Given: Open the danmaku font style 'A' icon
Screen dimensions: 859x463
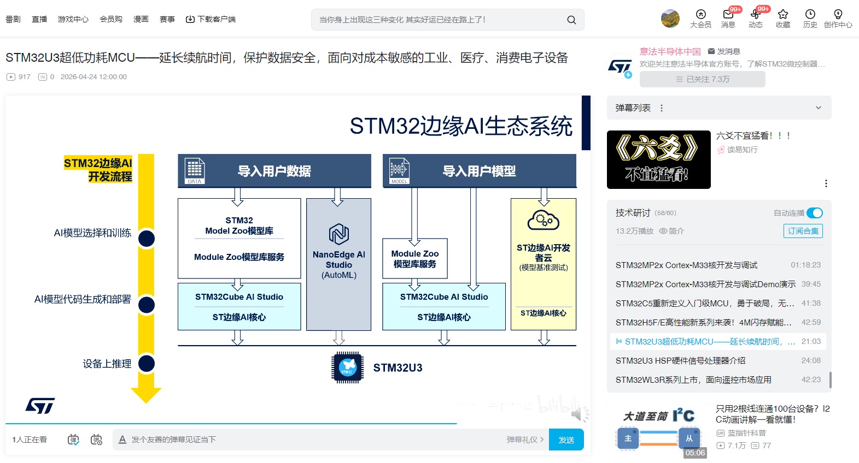Looking at the screenshot, I should pos(122,440).
